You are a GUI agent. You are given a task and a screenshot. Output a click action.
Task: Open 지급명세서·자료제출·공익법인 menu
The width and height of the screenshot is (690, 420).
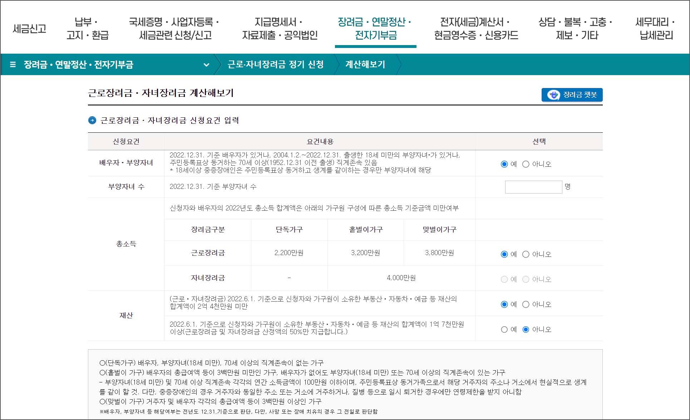click(280, 29)
